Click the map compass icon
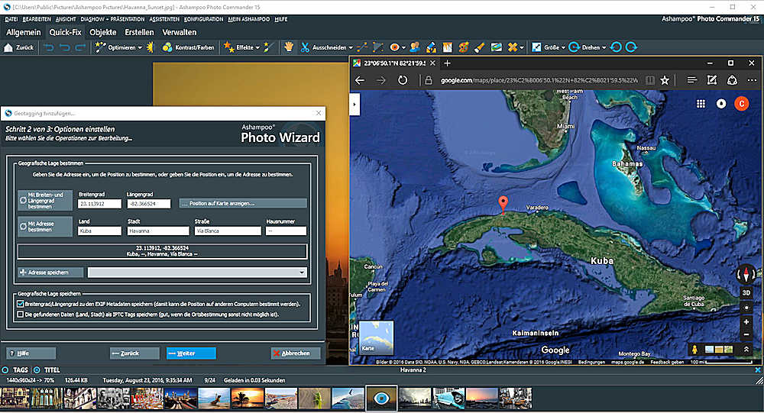The width and height of the screenshot is (764, 413). coord(746,274)
